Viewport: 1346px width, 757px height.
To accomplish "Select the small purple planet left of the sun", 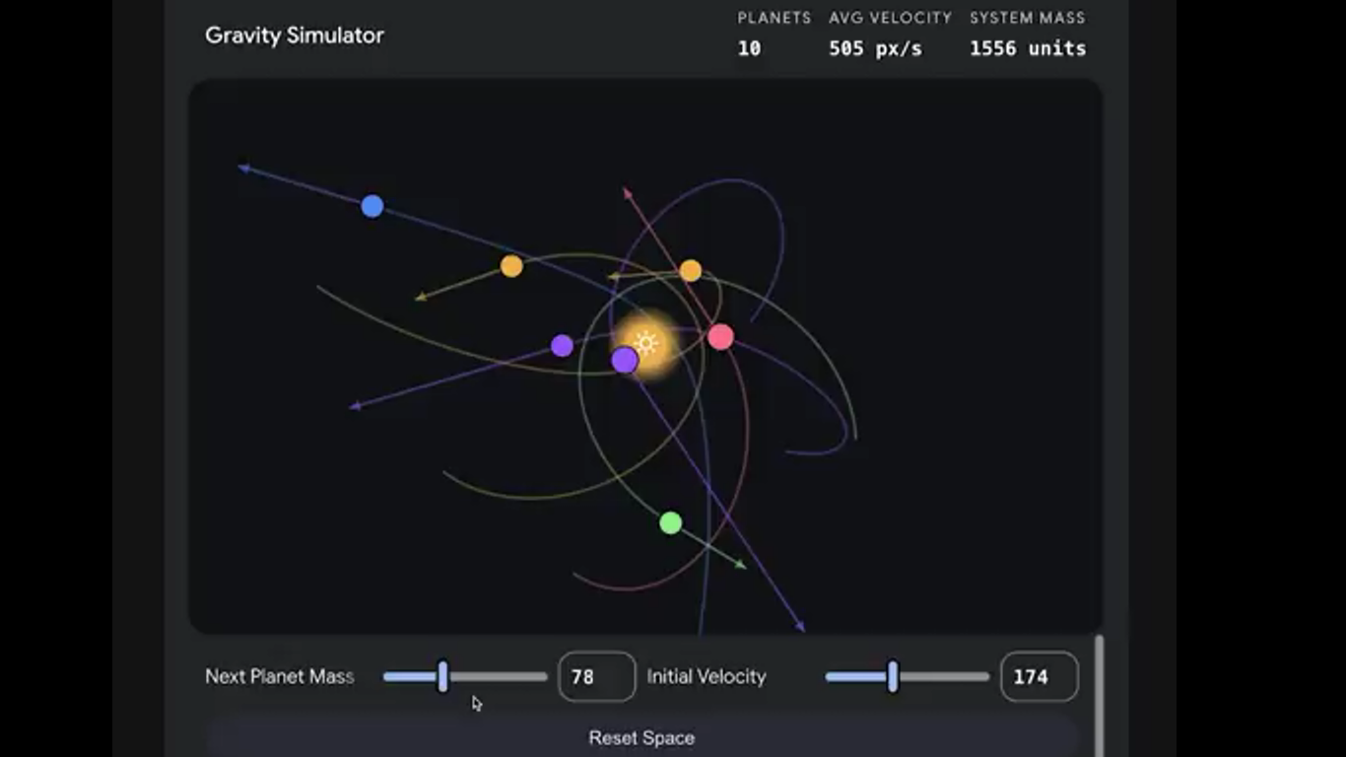I will 562,346.
